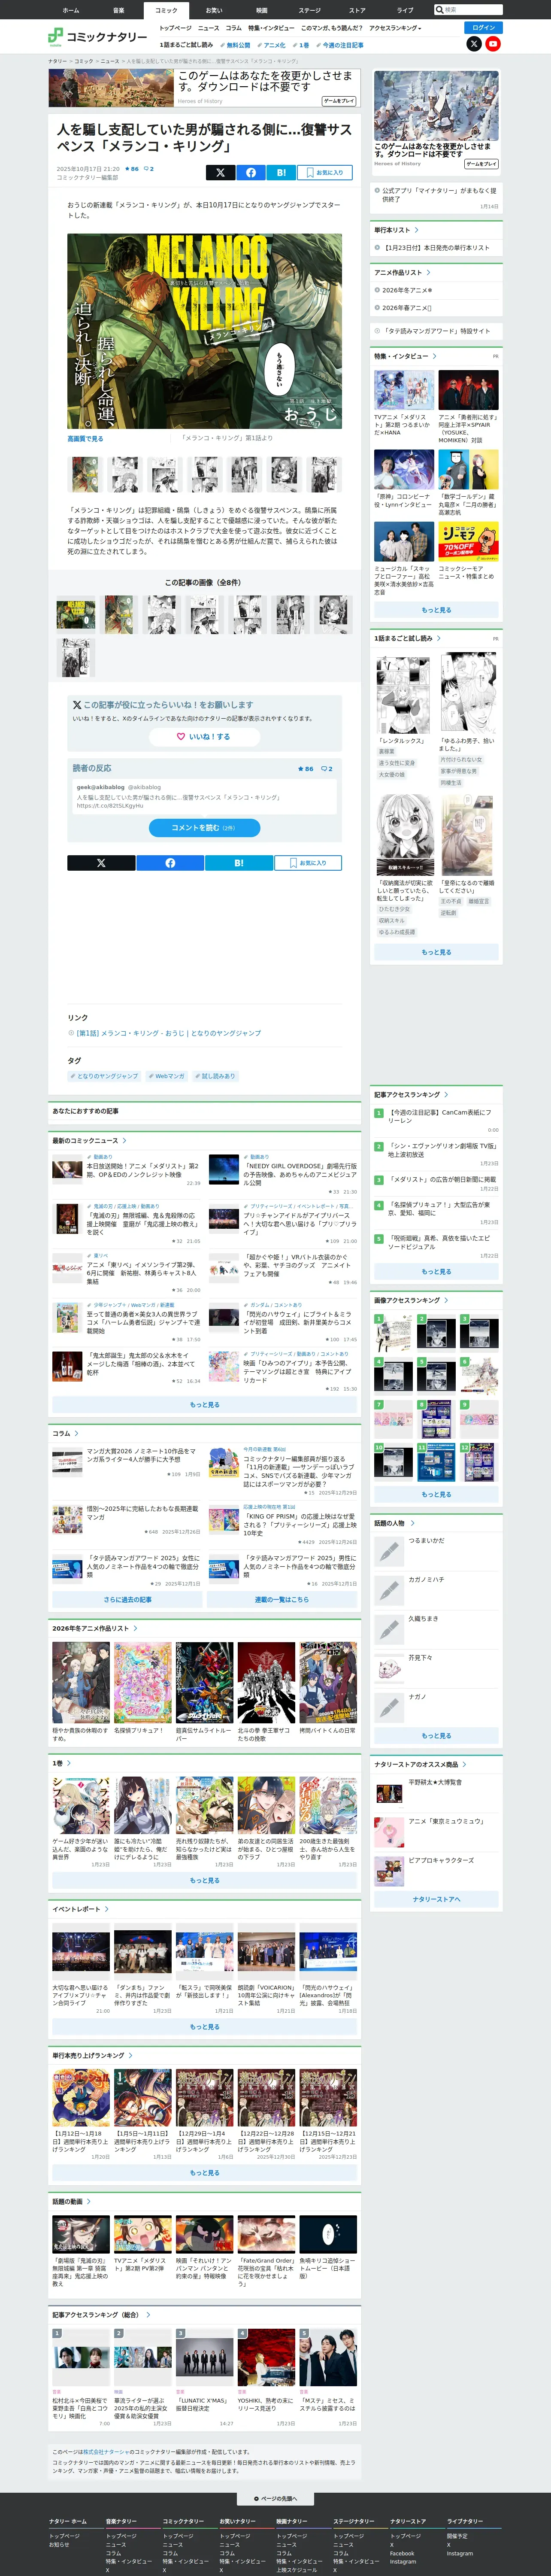The width and height of the screenshot is (551, 2576).
Task: Open Natalie's YouTube channel from header icon
Action: coord(493,44)
